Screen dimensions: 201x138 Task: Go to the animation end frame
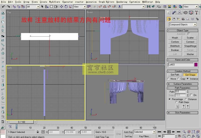[179, 132]
